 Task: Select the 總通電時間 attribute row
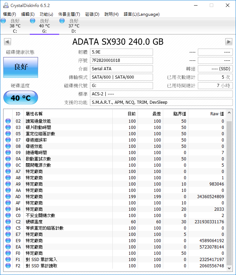[x=115, y=153]
